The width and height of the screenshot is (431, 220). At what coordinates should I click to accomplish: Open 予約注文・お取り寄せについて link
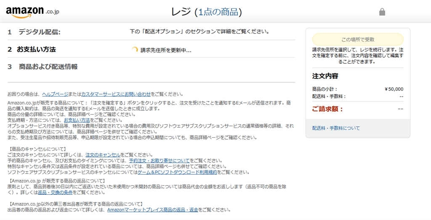(x=159, y=160)
